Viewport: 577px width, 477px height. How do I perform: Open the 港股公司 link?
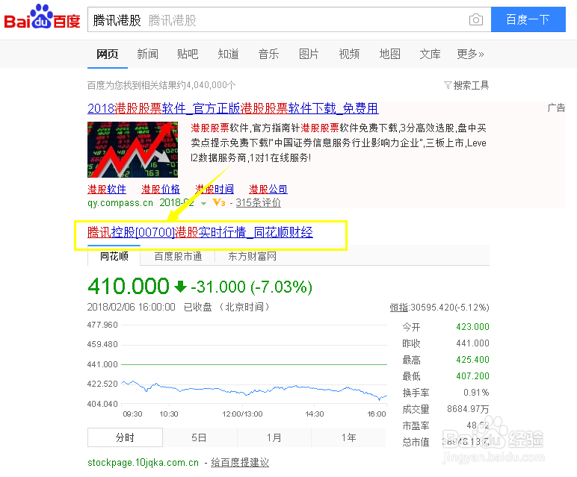pyautogui.click(x=268, y=190)
